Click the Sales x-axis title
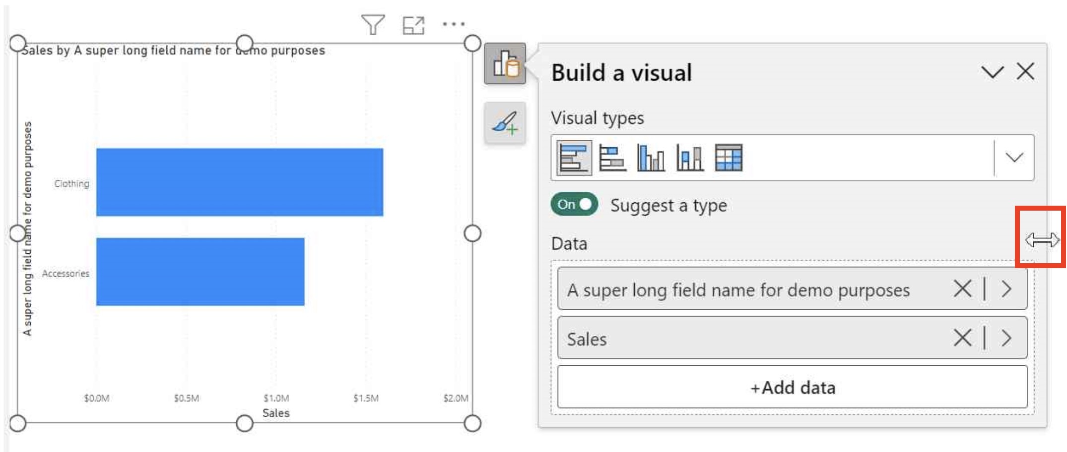The height and width of the screenshot is (452, 1067). click(276, 413)
